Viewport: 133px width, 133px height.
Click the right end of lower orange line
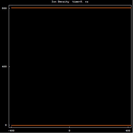pos(131,125)
